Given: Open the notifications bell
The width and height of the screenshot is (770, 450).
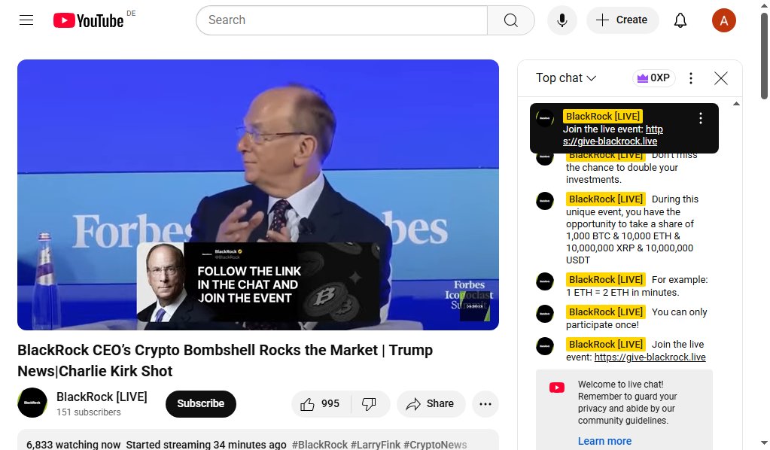Looking at the screenshot, I should click(x=680, y=20).
